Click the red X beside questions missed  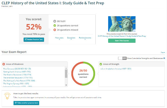55,30
